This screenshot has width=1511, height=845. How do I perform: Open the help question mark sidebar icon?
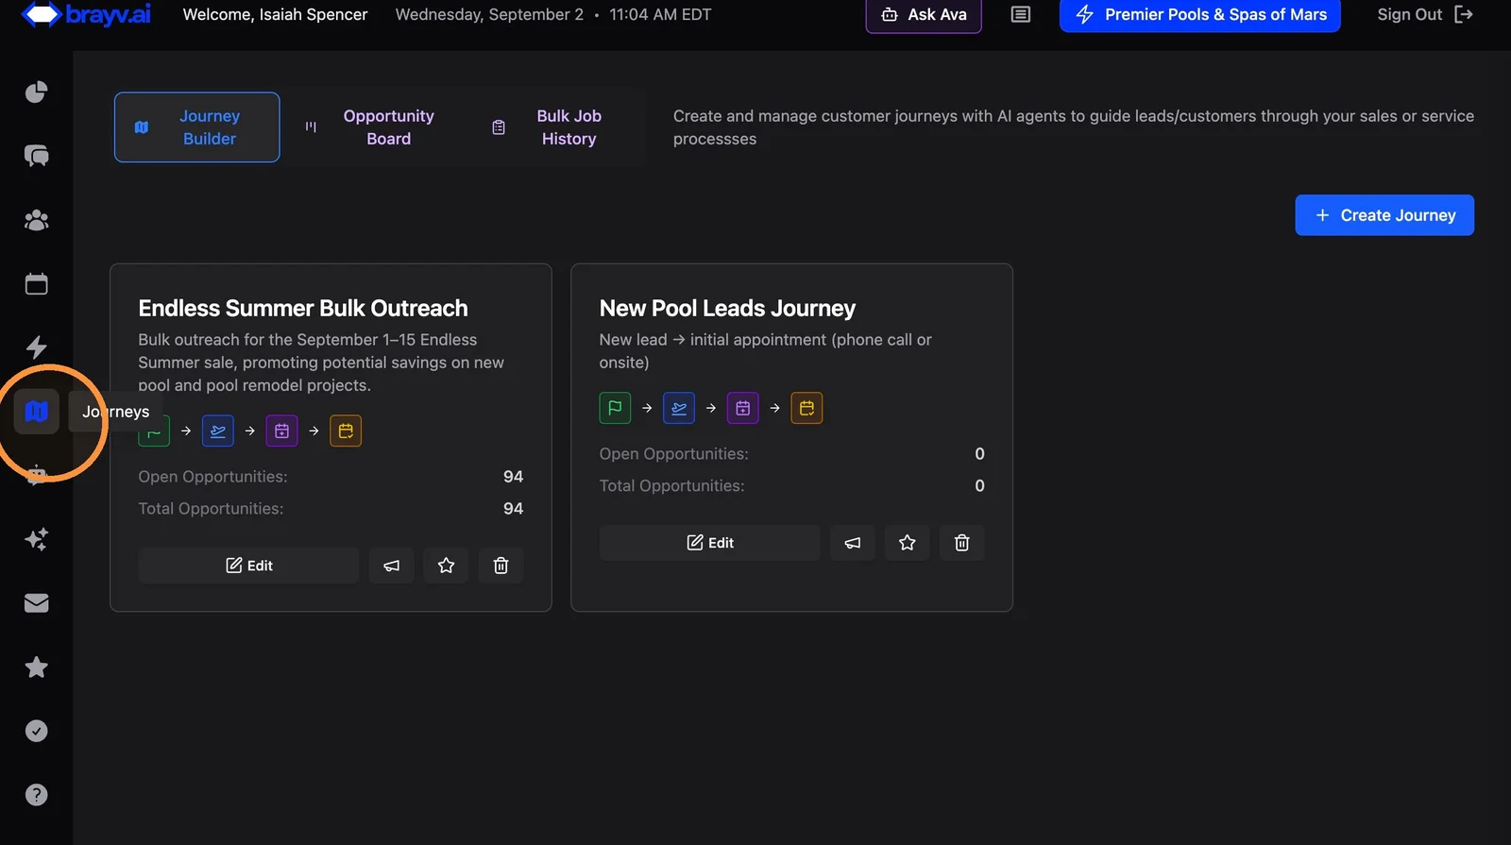36,795
